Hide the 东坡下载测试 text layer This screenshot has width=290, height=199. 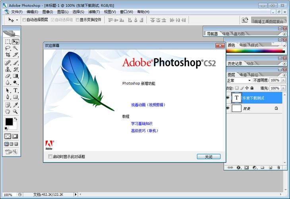[x=228, y=98]
